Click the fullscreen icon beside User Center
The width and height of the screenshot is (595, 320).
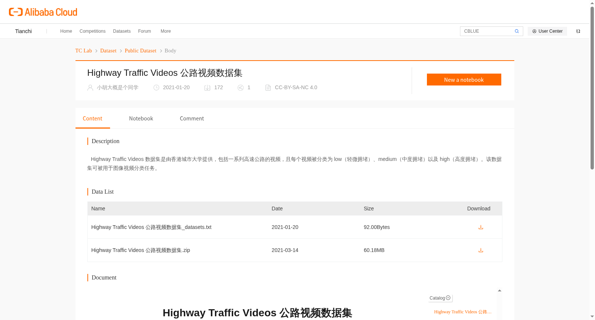578,31
